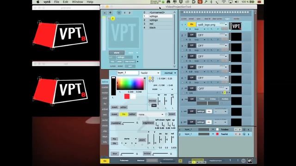The width and height of the screenshot is (296, 166).
Task: Toggle source 2 Off button
Action: coord(191,35)
